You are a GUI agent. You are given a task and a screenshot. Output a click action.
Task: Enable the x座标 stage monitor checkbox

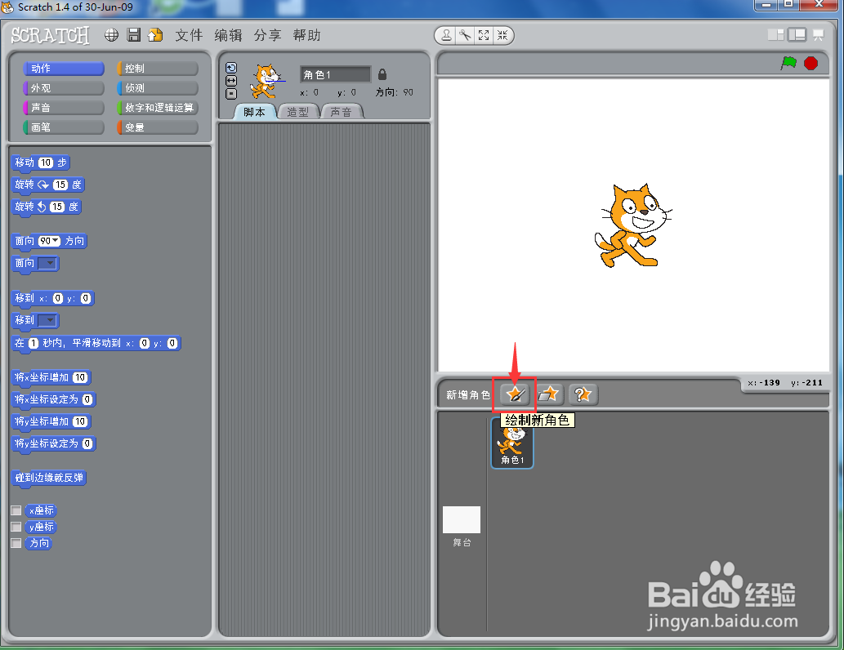tap(16, 510)
